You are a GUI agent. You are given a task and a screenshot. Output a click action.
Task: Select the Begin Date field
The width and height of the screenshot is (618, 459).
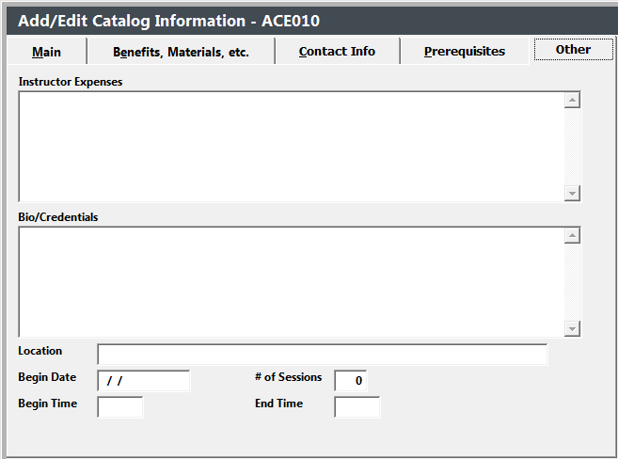144,381
